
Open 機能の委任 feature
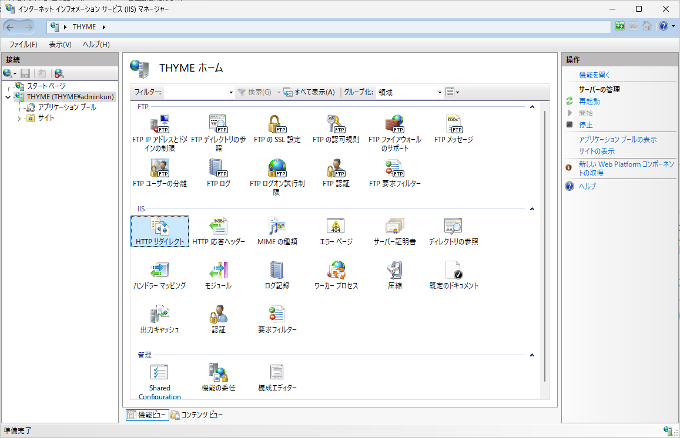[x=219, y=378]
